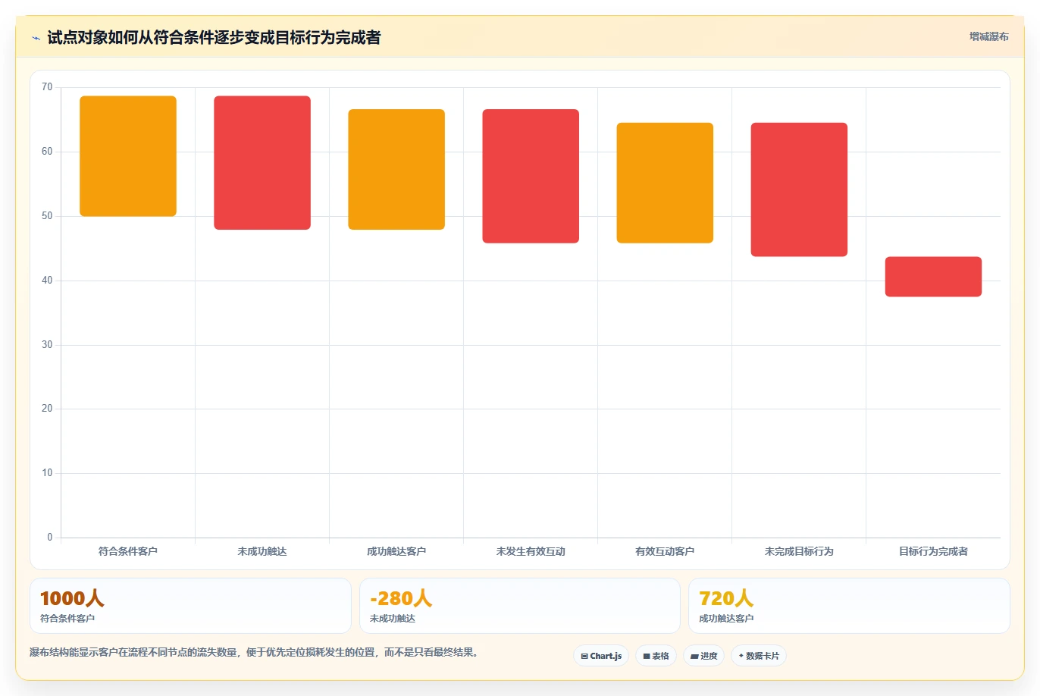The width and height of the screenshot is (1040, 696).
Task: Click the 有效互动客户 x-axis label
Action: (665, 551)
